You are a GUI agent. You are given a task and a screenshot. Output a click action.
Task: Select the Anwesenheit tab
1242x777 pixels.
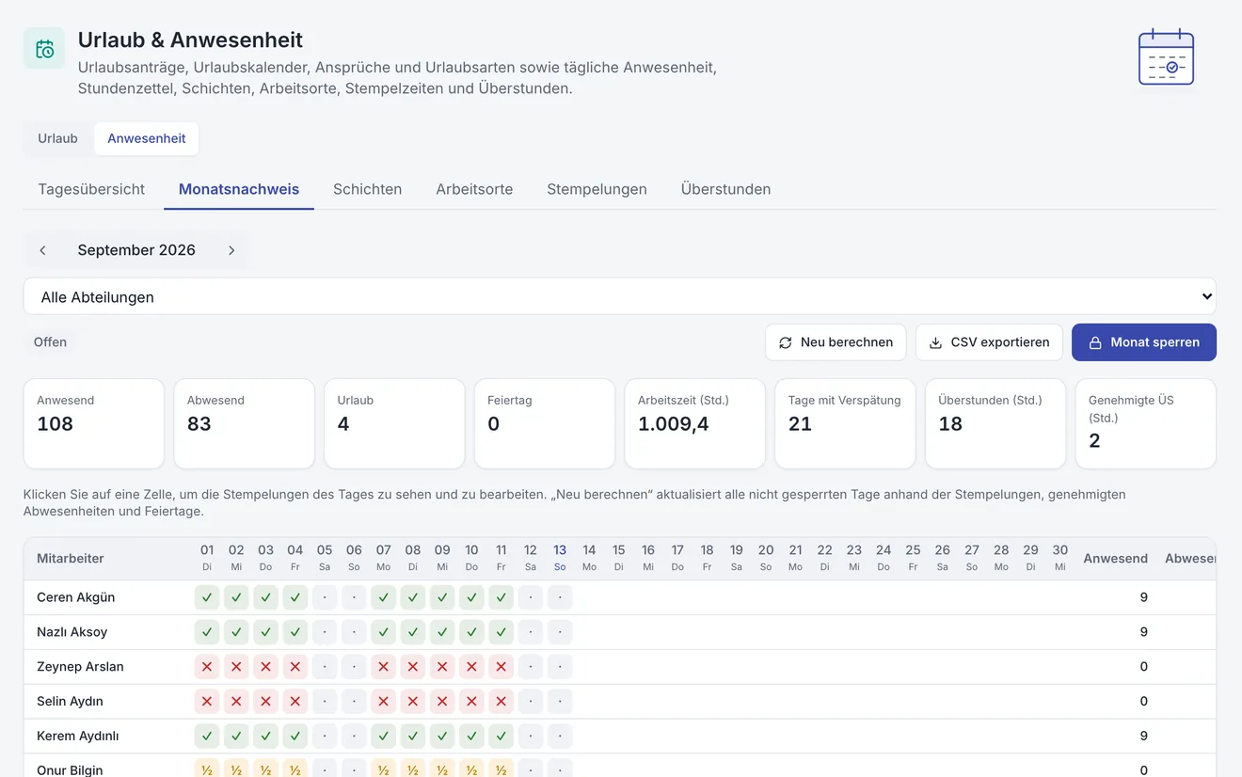pos(147,138)
